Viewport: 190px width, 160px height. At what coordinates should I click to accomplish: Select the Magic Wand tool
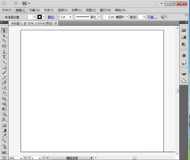[4, 41]
